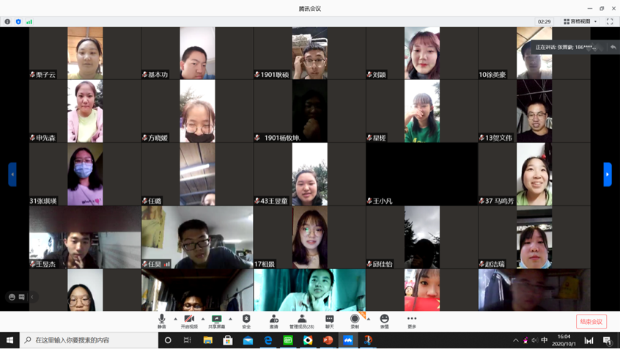This screenshot has width=620, height=349.
Task: Expand audio options arrow beside 静音
Action: point(176,319)
